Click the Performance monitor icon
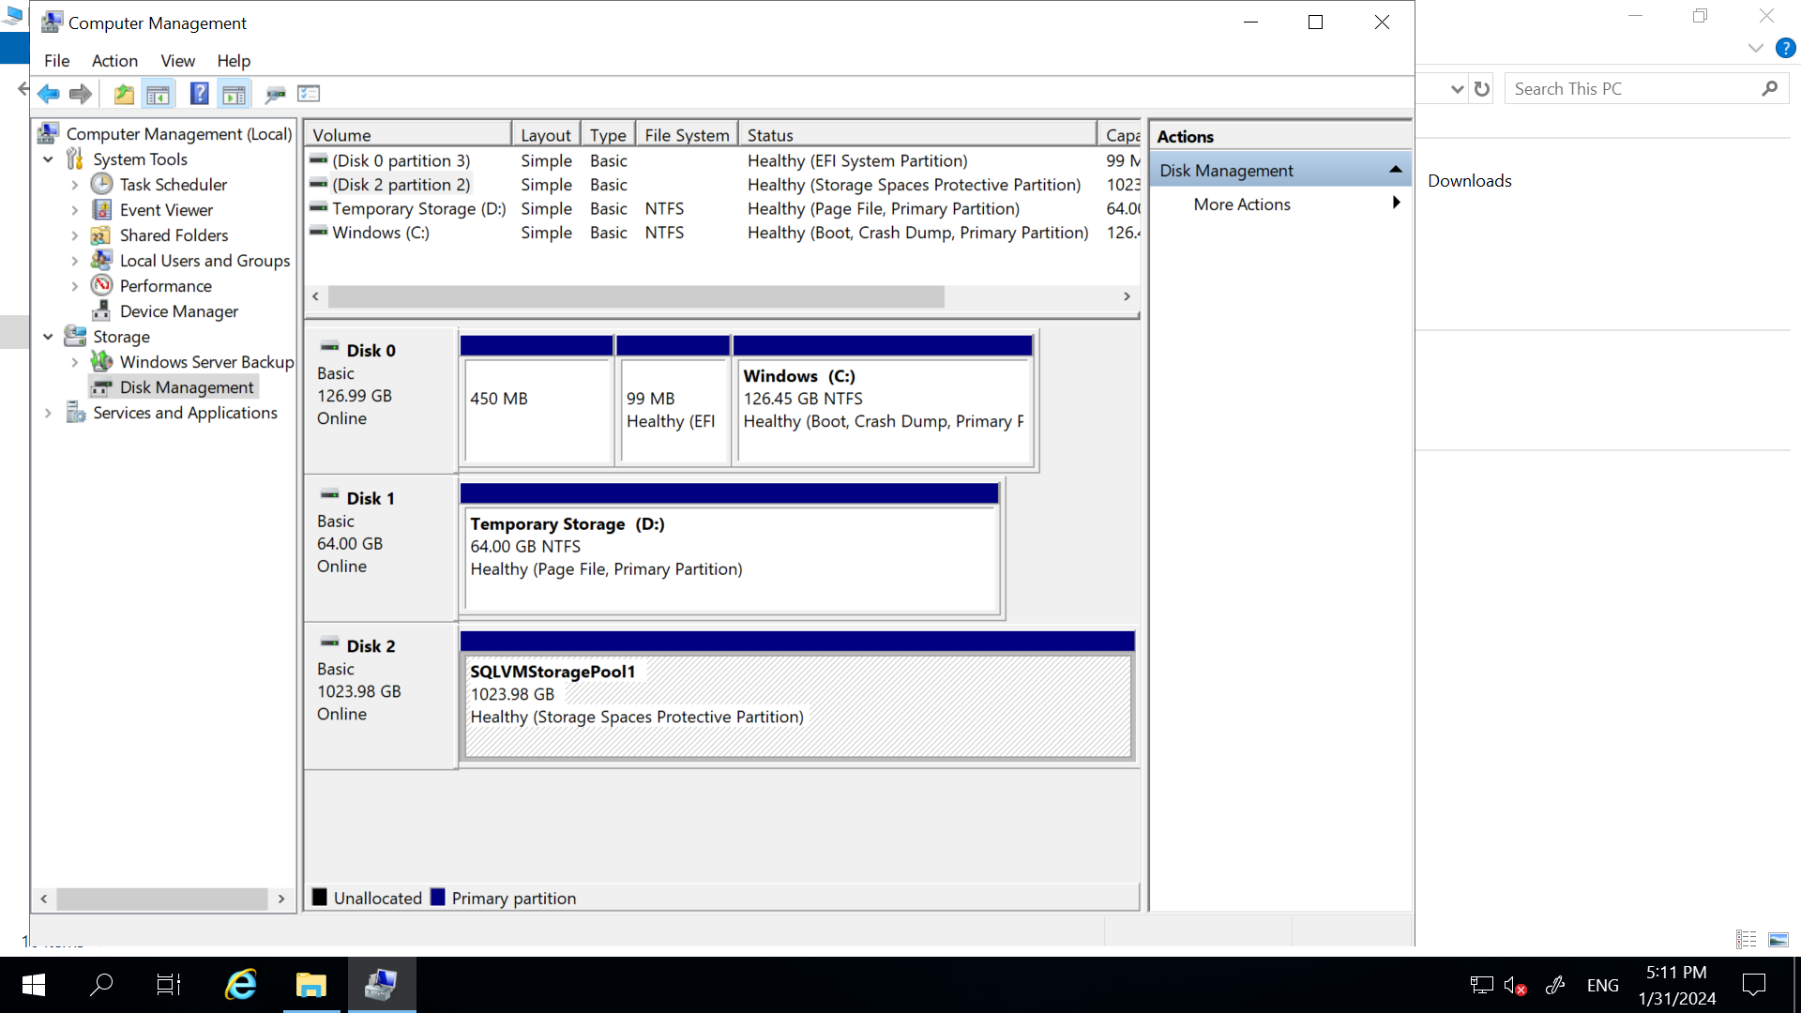This screenshot has height=1013, width=1801. pyautogui.click(x=101, y=284)
